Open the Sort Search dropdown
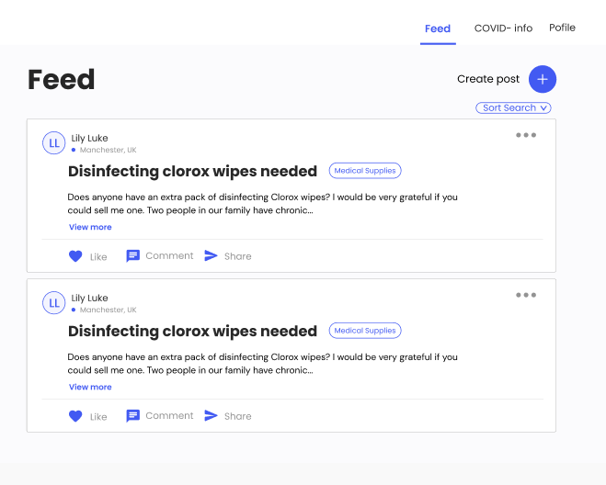 click(x=513, y=107)
